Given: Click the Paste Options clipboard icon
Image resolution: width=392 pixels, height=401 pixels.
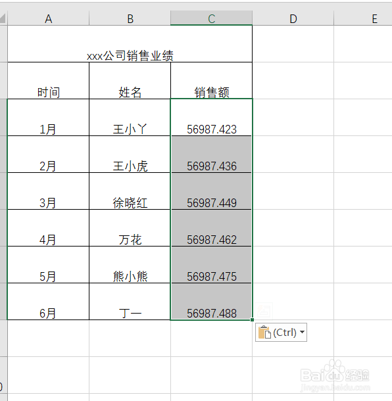Looking at the screenshot, I should [x=264, y=332].
